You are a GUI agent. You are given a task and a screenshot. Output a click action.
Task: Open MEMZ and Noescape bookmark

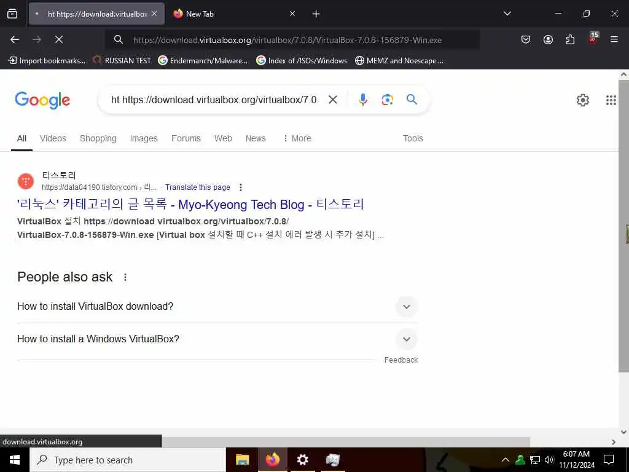(399, 61)
